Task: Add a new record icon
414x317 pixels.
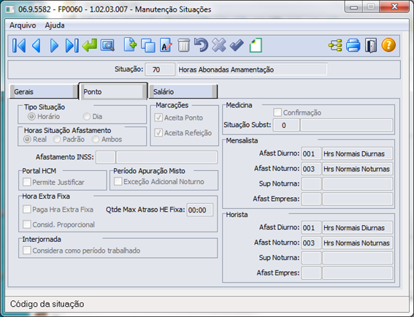Action: pos(130,45)
